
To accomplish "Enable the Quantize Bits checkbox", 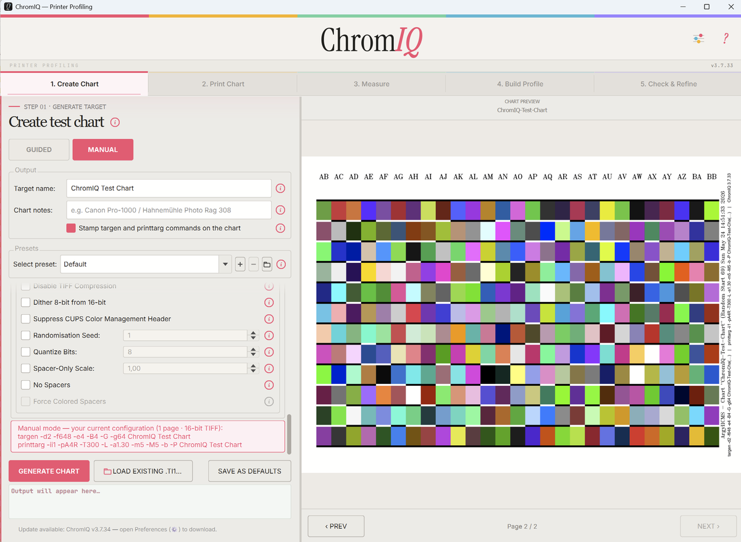I will tap(25, 352).
